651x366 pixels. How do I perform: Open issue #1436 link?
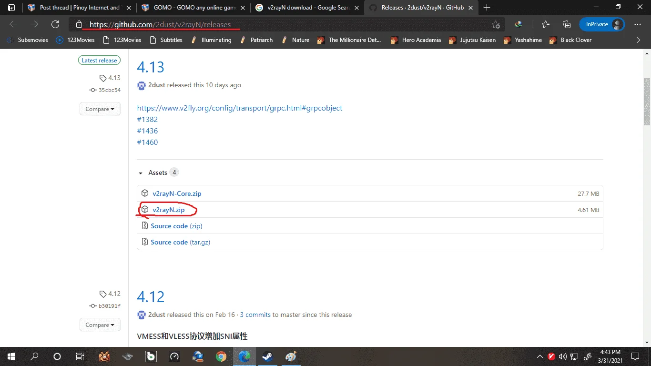pos(147,131)
